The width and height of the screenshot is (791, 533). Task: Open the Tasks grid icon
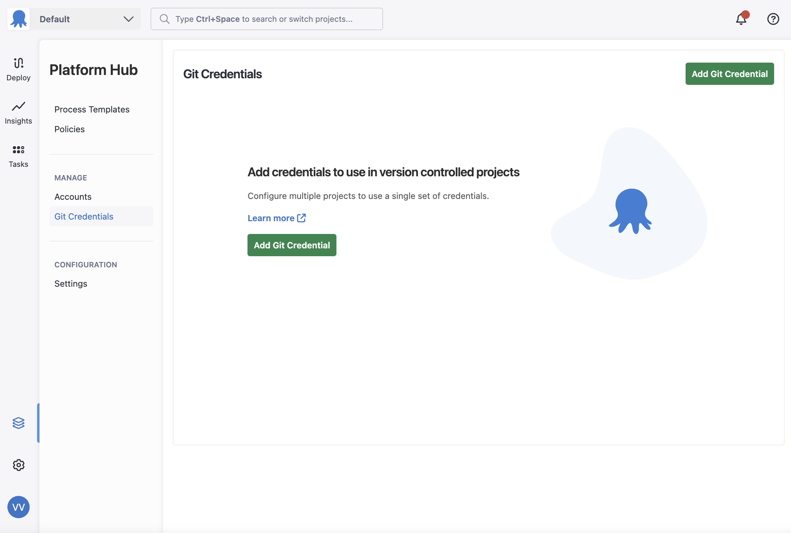19,150
